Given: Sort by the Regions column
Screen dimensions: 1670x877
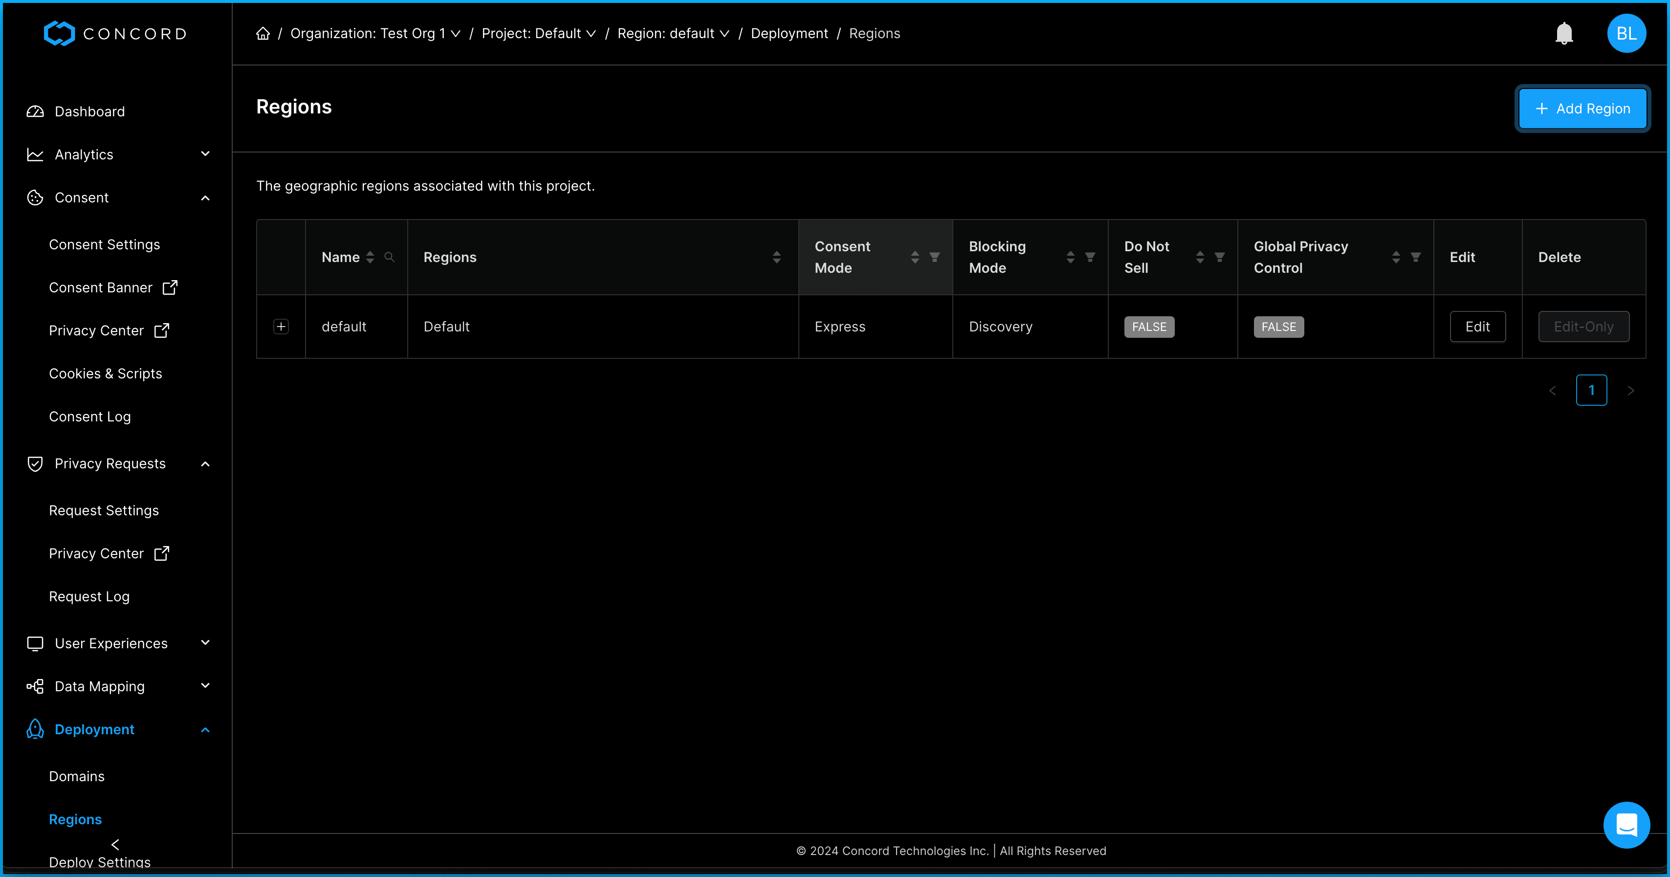Looking at the screenshot, I should pyautogui.click(x=776, y=257).
